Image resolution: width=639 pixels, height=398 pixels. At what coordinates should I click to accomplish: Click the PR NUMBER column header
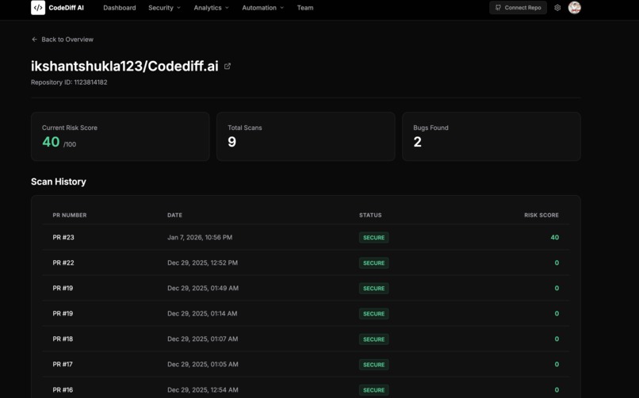[70, 215]
